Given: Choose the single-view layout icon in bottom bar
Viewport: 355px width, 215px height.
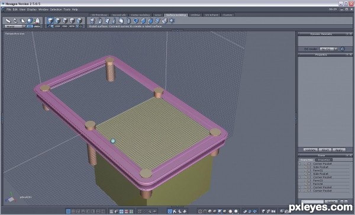Looking at the screenshot, I should pos(68,211).
